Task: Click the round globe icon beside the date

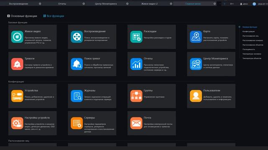Action: click(254, 4)
